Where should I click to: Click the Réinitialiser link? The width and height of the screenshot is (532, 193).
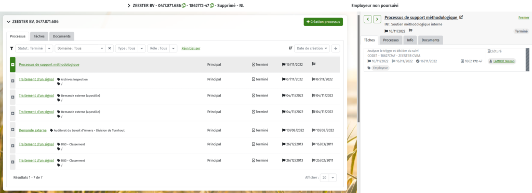click(191, 48)
